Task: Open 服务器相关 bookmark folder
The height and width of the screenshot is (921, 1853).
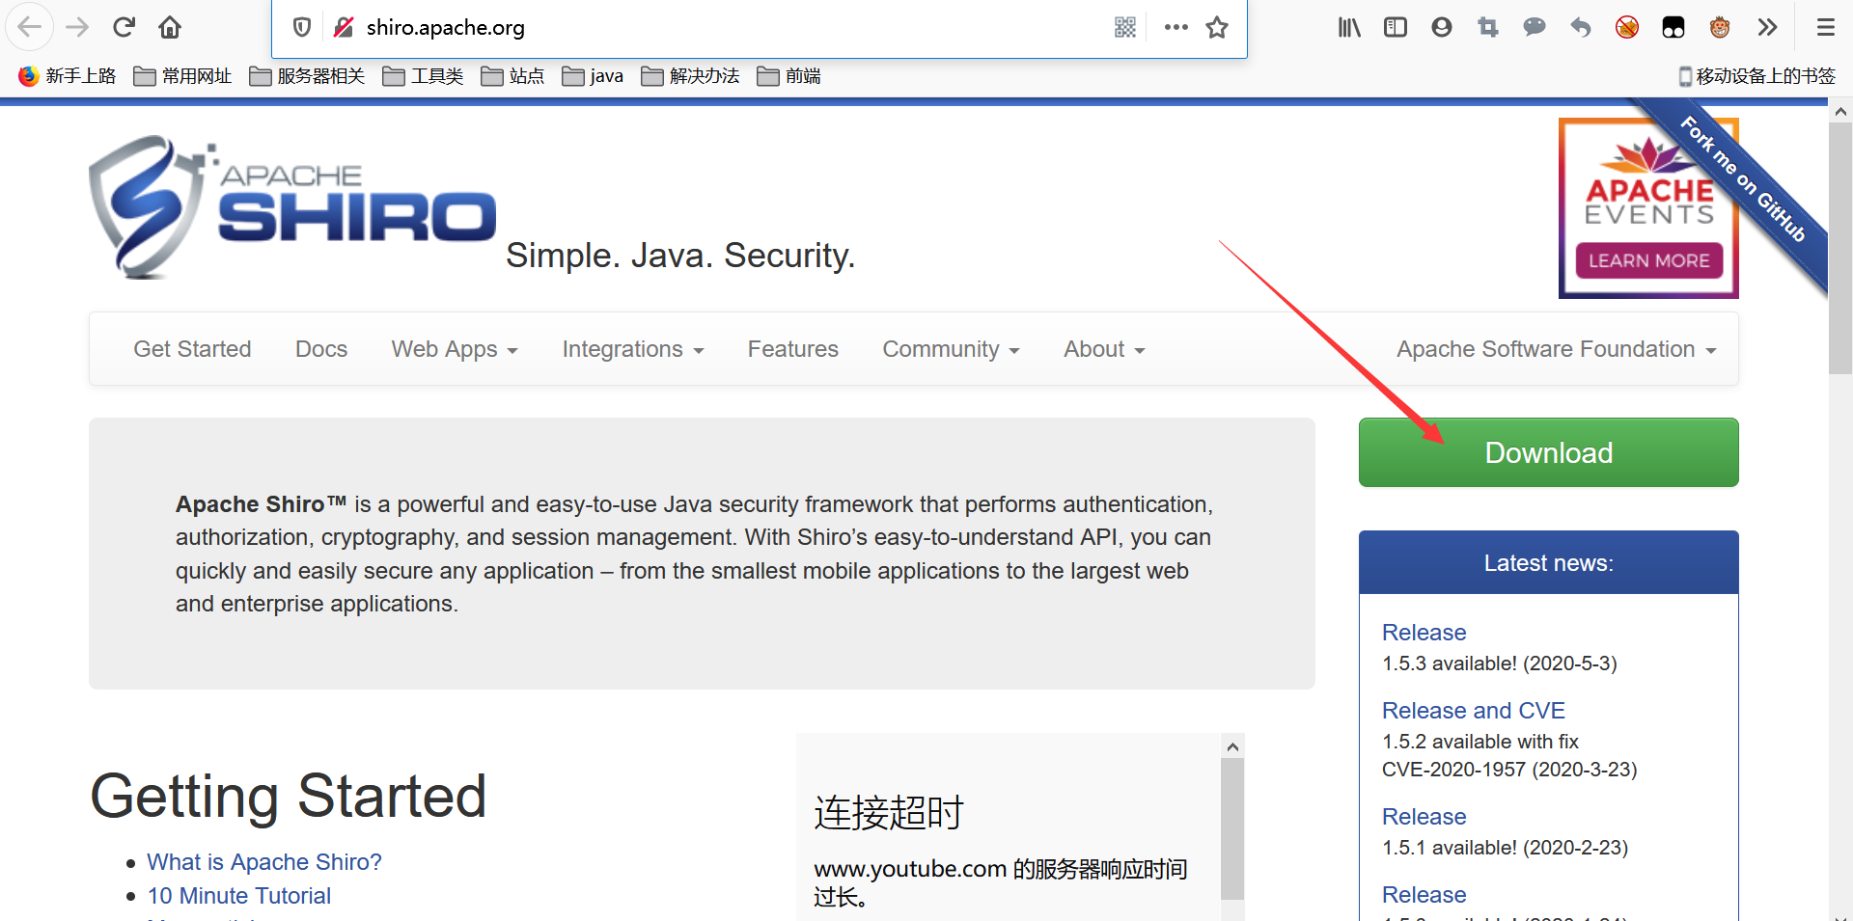Action: click(x=308, y=76)
